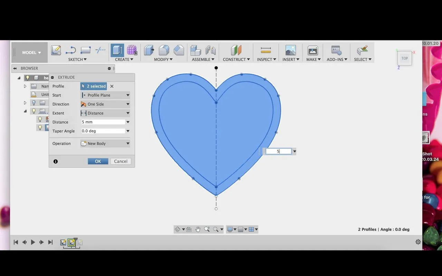Click the Display Settings monitor icon

click(230, 229)
